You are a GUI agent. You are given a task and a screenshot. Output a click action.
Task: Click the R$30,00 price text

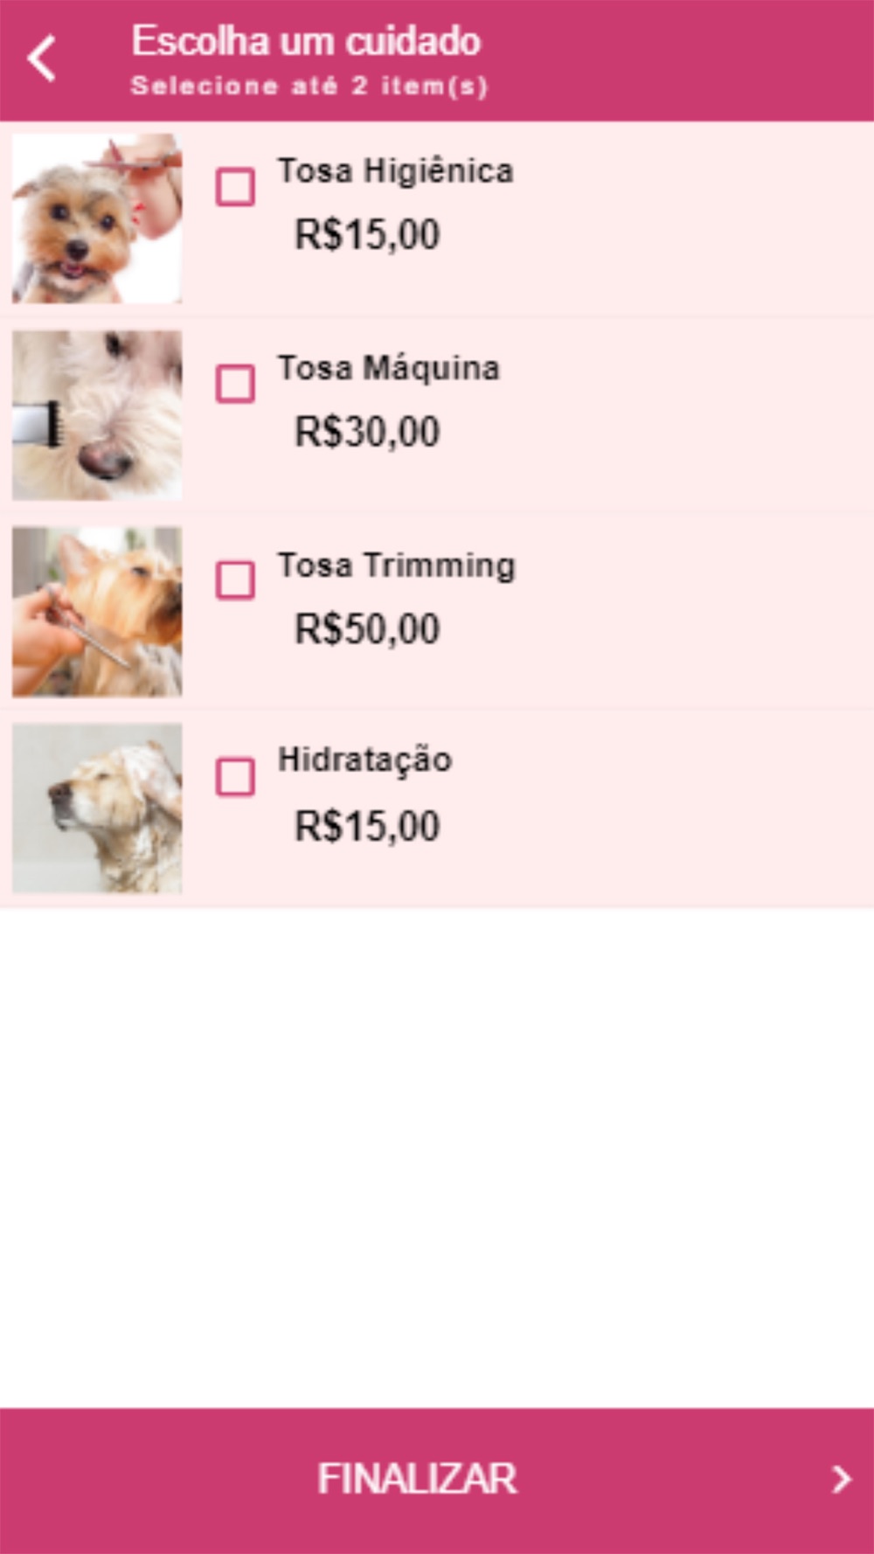click(367, 432)
